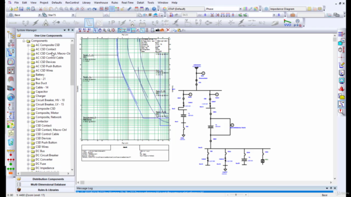Select the DC Impedance tree item
Image resolution: width=351 pixels, height=197 pixels.
(x=45, y=168)
